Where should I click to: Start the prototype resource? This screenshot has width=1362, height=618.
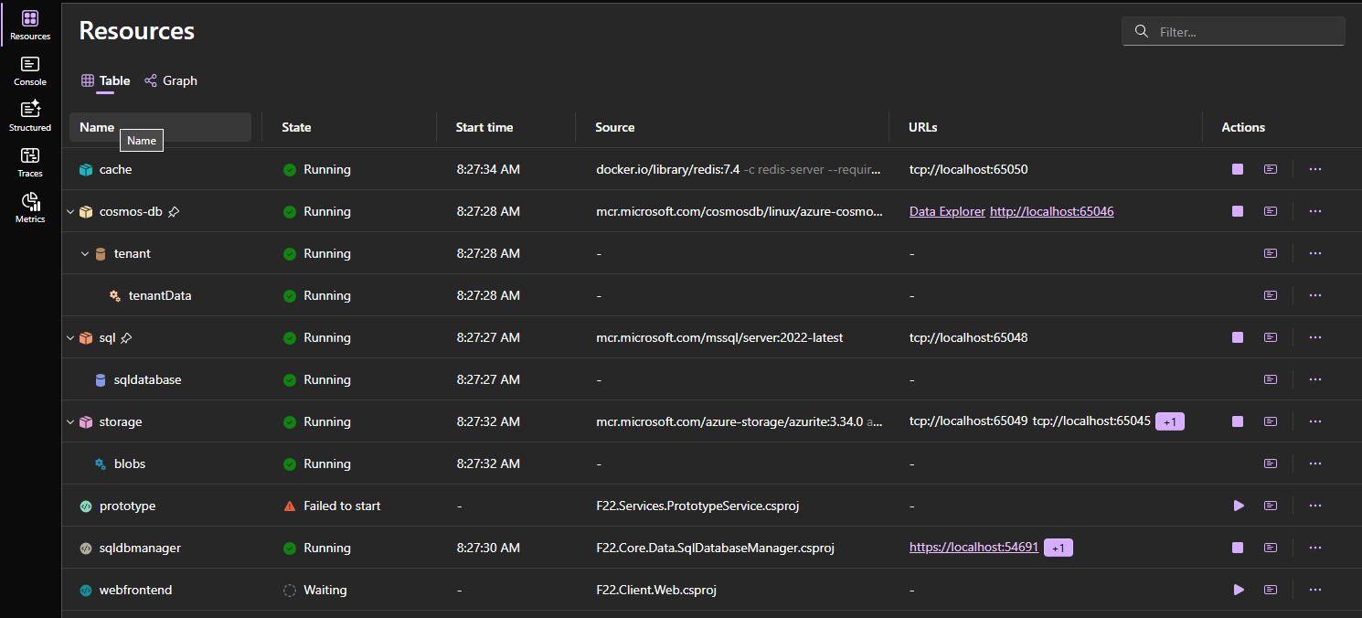[x=1239, y=506]
